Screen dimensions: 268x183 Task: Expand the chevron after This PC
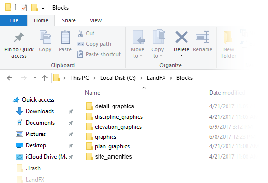pyautogui.click(x=94, y=78)
